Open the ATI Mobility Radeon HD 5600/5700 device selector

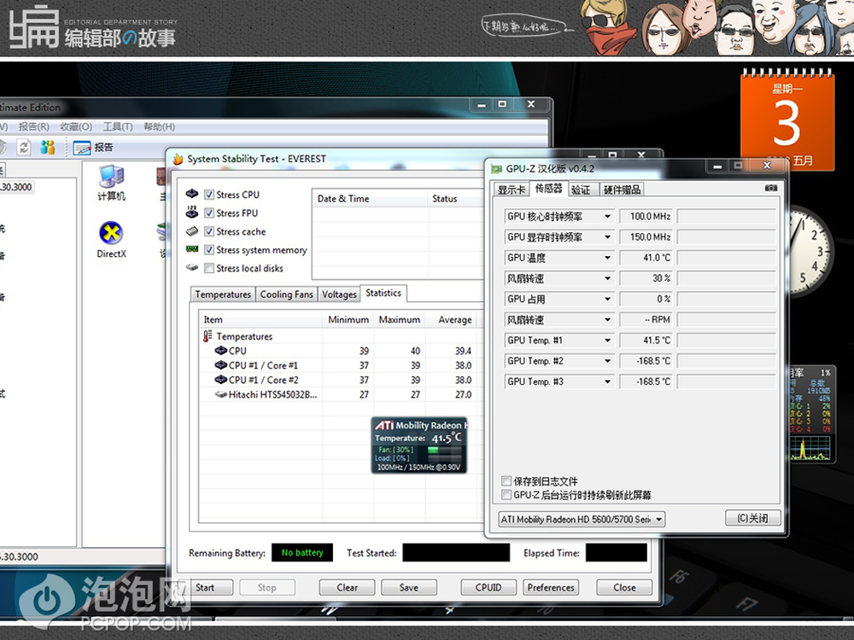[x=582, y=519]
